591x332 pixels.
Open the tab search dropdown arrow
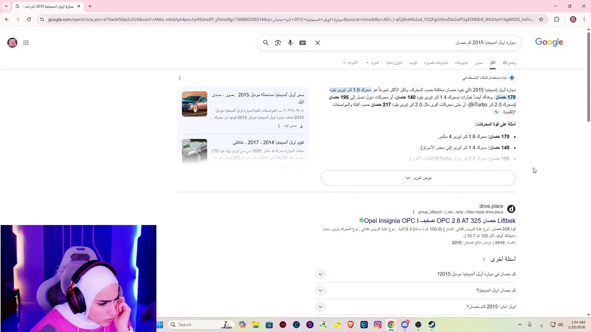pos(6,6)
